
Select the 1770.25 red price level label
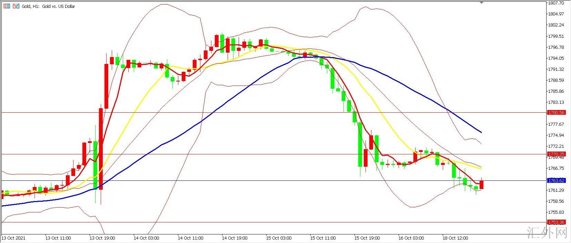556,154
